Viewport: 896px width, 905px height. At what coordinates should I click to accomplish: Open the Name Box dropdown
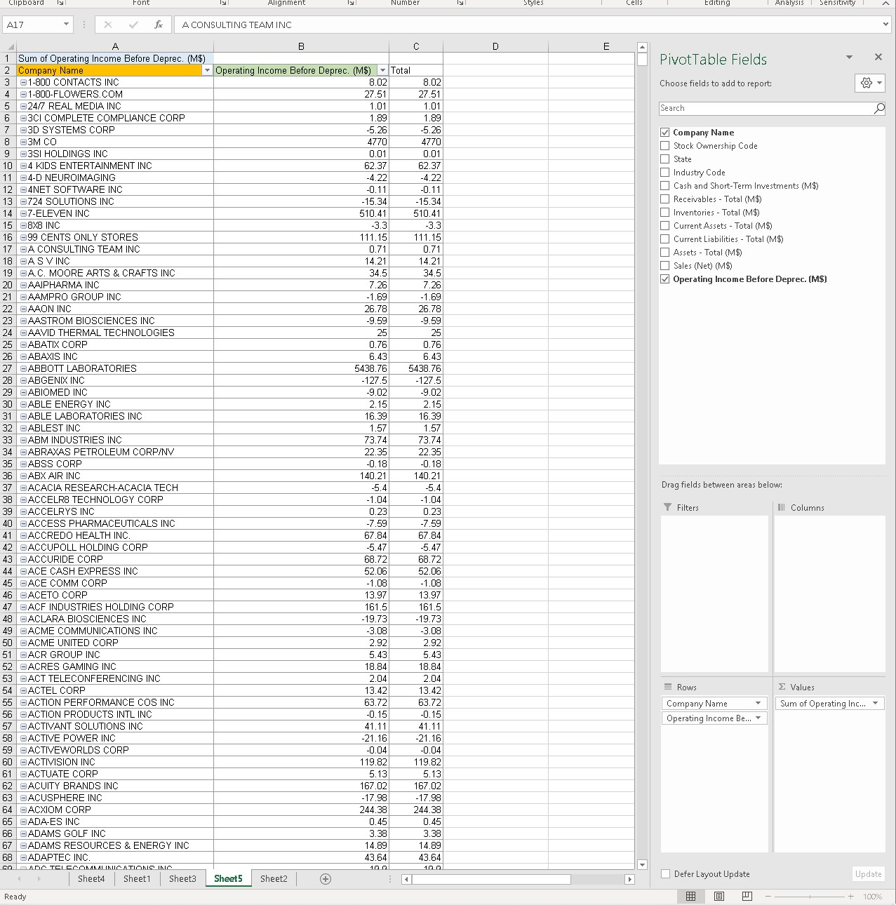click(x=67, y=25)
